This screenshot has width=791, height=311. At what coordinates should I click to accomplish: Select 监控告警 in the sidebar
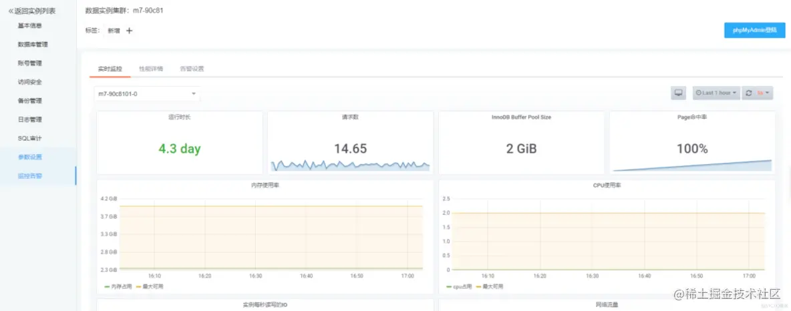pos(30,176)
